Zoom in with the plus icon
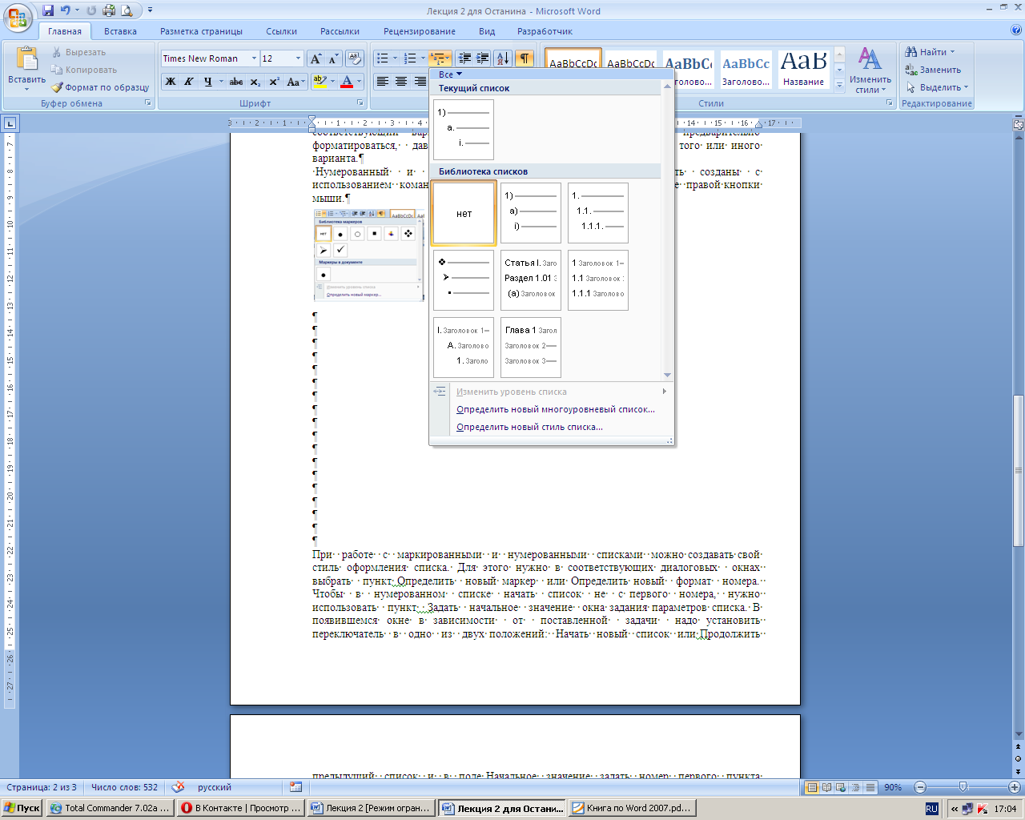 pyautogui.click(x=1014, y=787)
